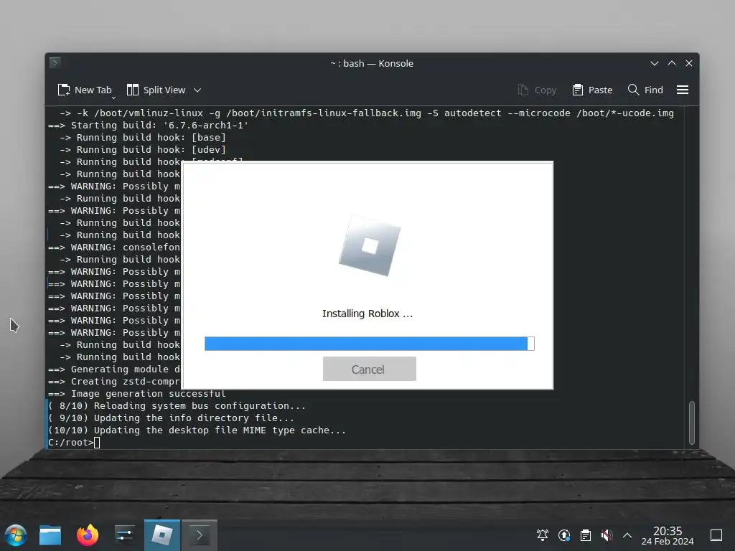This screenshot has width=735, height=551.
Task: Click the Split View button
Action: [156, 90]
